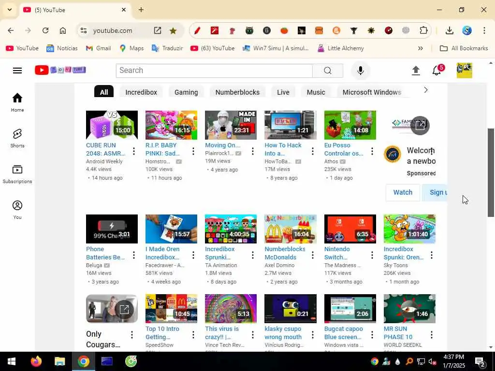
Task: Open options for Eu Posso Controlar video
Action: [x=372, y=151]
